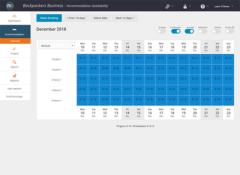Open the Default view dropdown
The width and height of the screenshot is (240, 175).
coord(57,46)
